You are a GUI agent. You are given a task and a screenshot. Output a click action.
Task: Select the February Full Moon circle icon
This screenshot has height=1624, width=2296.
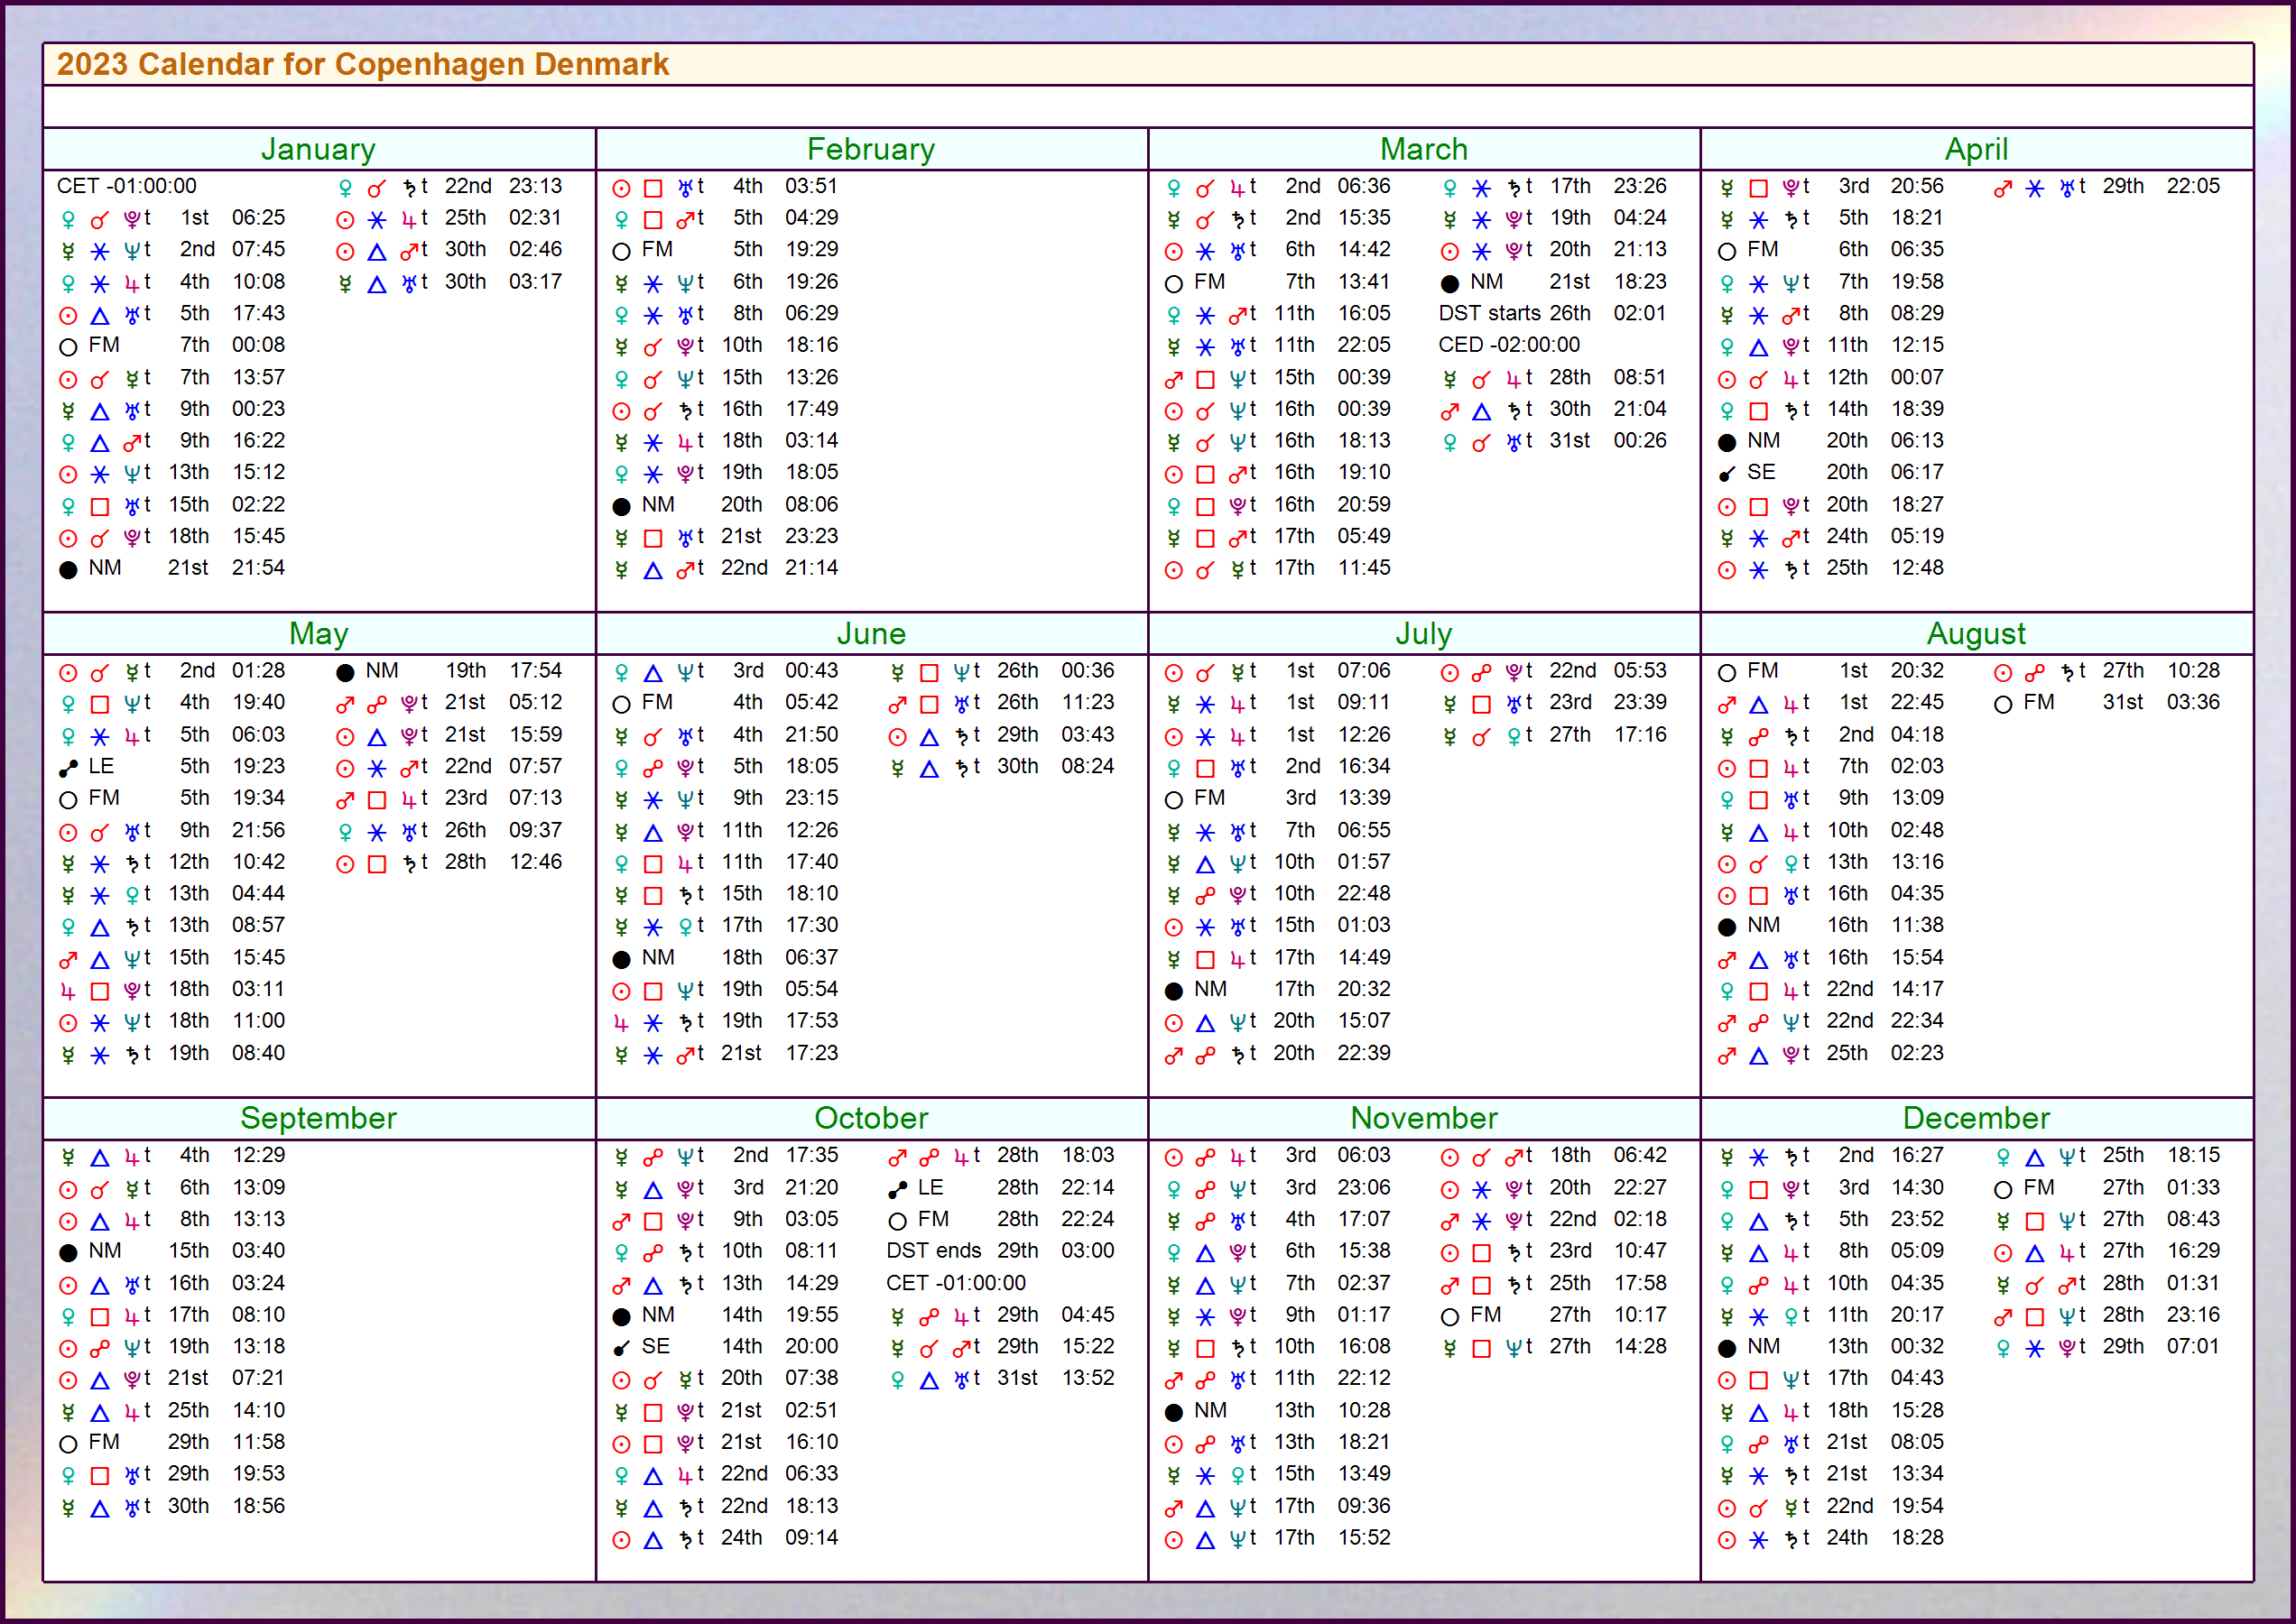[x=621, y=251]
